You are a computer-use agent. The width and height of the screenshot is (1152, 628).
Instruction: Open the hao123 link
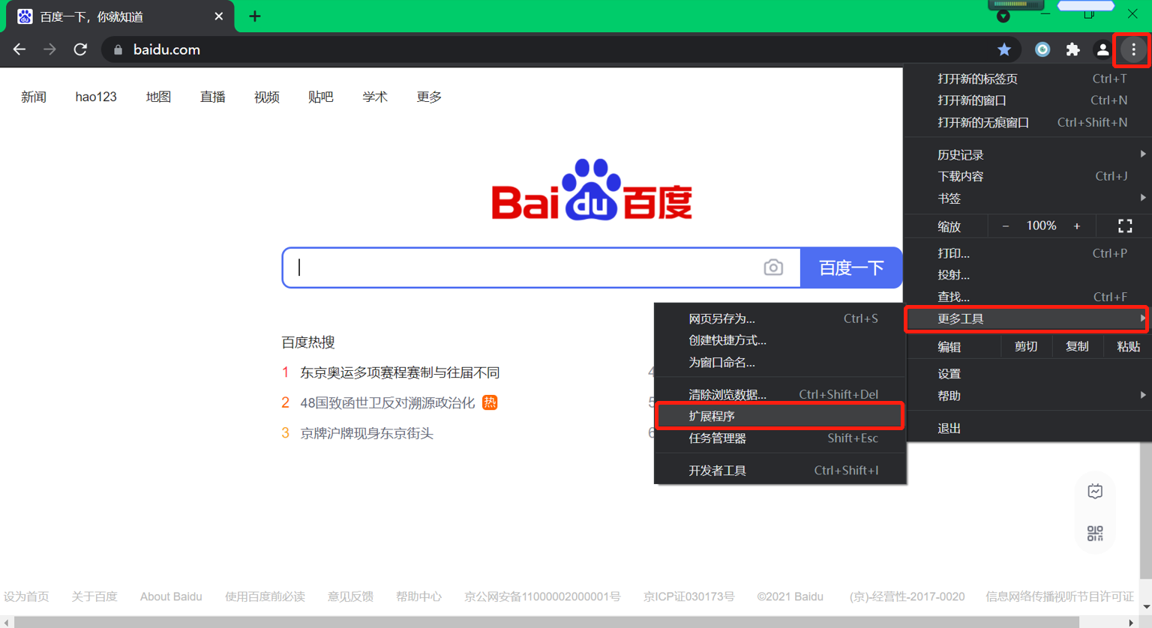pyautogui.click(x=96, y=97)
